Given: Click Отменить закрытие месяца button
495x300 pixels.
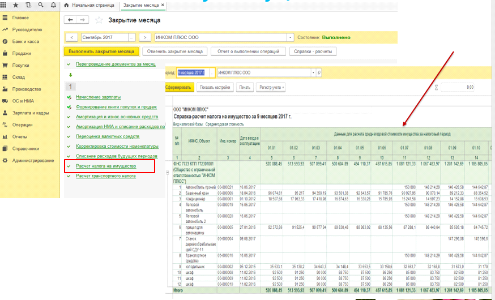Looking at the screenshot, I should [x=175, y=52].
